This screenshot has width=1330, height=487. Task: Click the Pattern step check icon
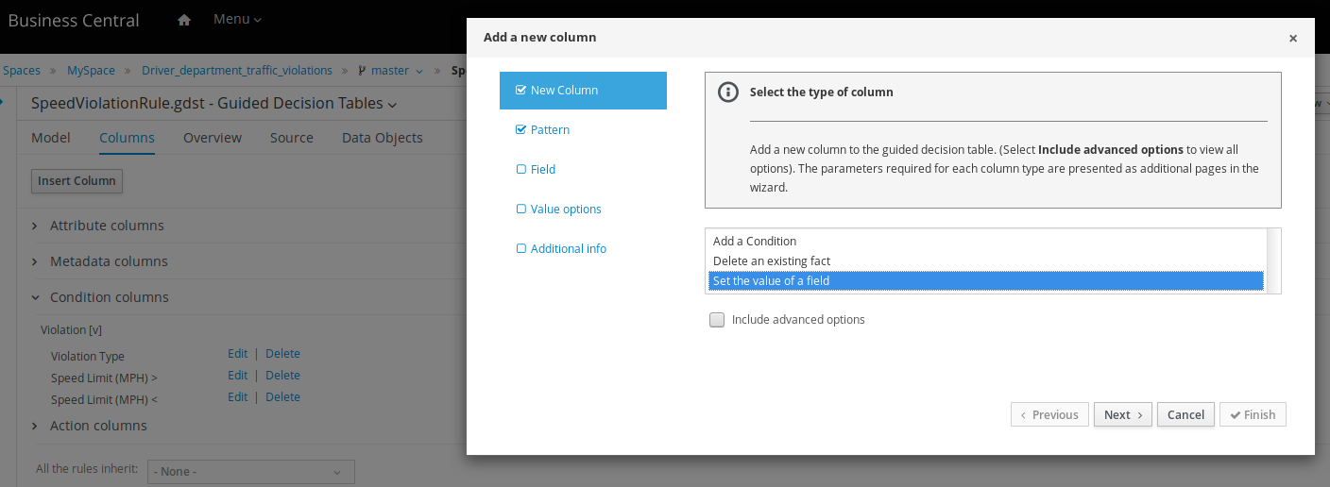click(x=520, y=130)
